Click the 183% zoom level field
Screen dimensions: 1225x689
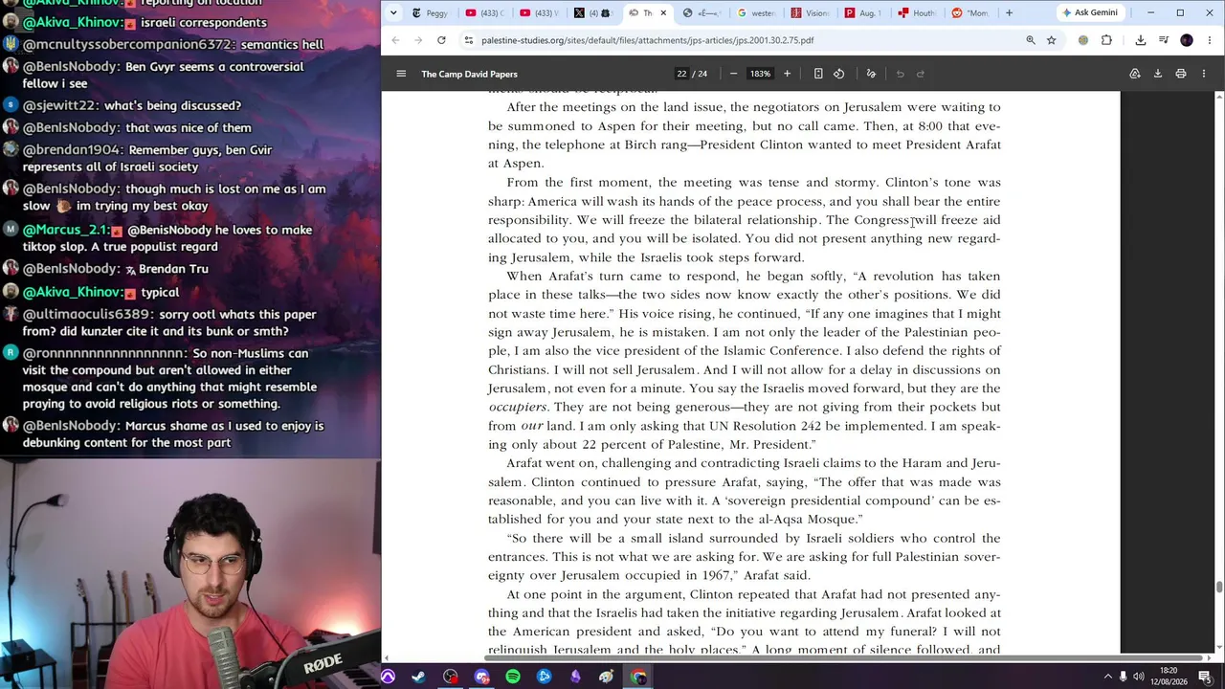[760, 74]
